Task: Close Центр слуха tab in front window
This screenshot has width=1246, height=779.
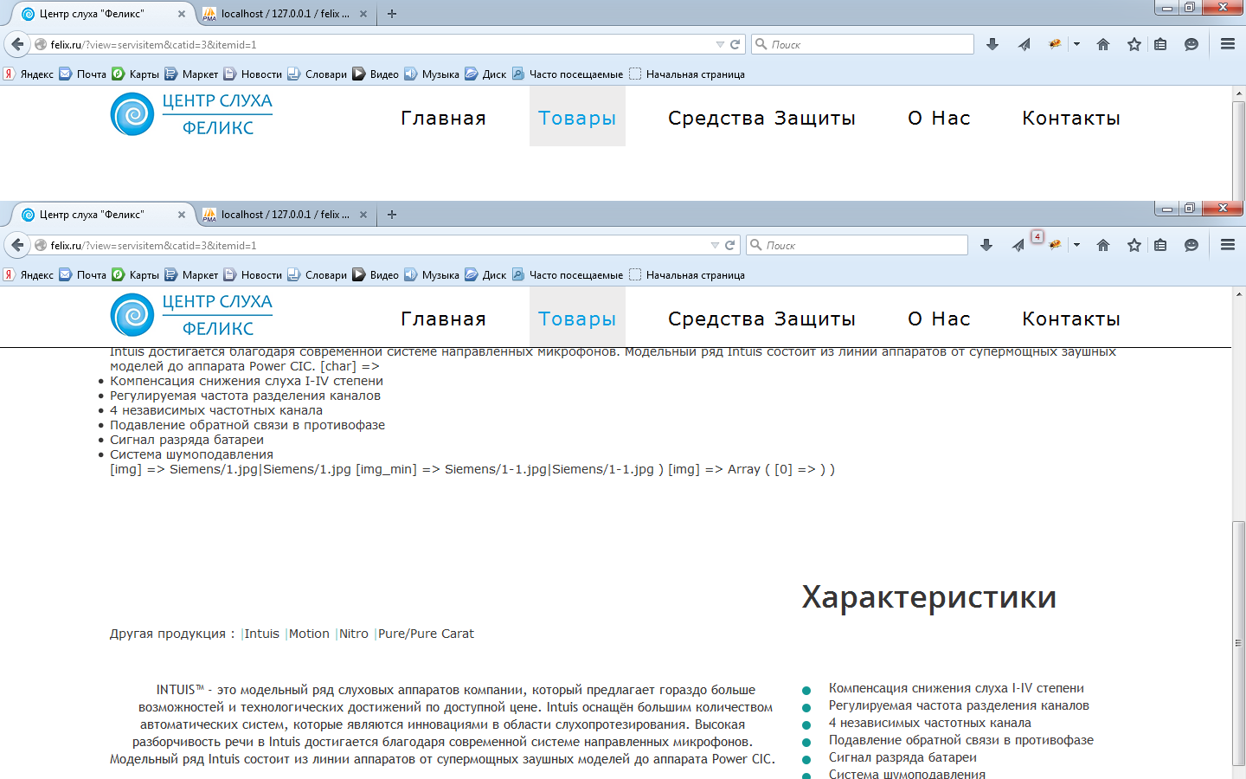Action: pyautogui.click(x=182, y=215)
